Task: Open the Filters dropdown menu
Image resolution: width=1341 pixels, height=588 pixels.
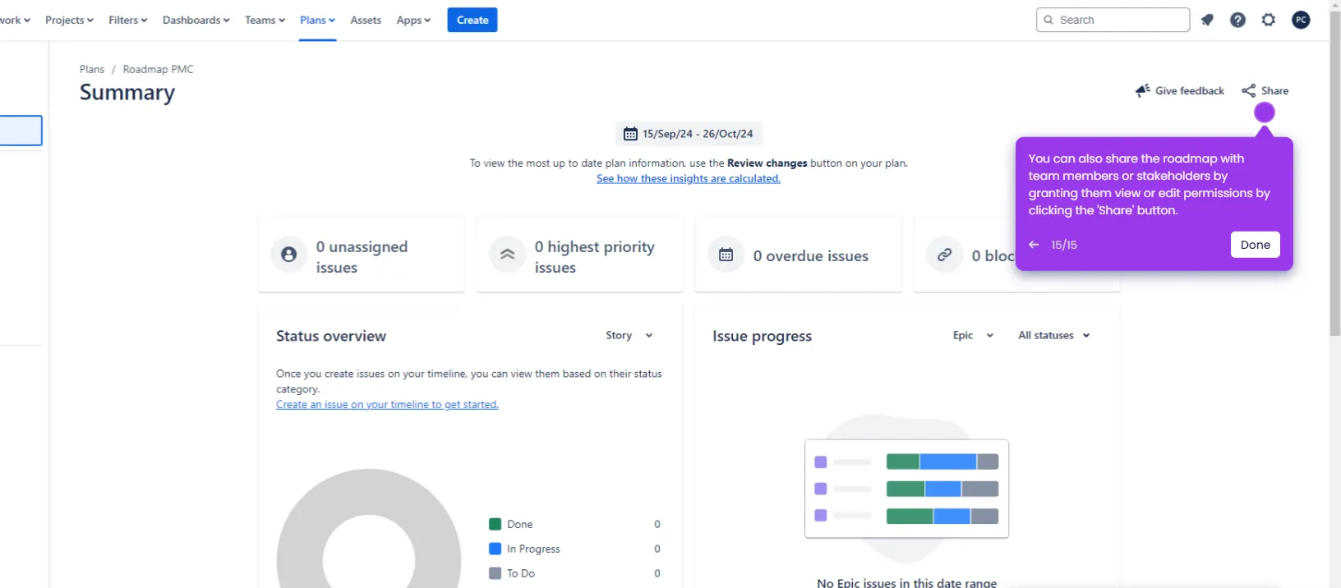Action: pos(128,20)
